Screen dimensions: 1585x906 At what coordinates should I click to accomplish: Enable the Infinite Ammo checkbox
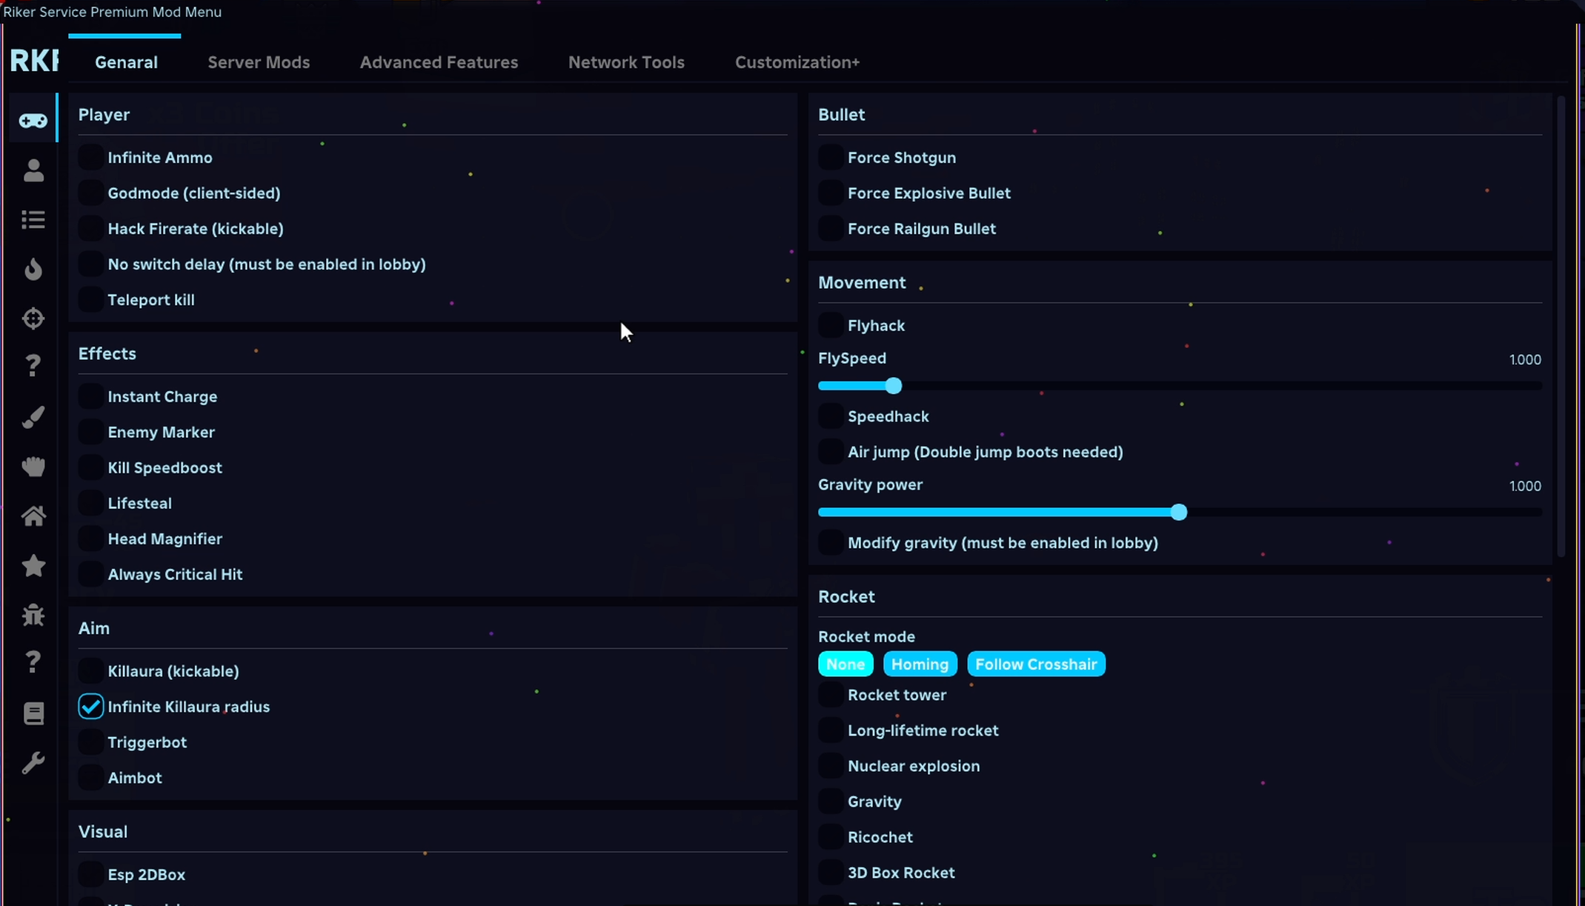point(90,157)
